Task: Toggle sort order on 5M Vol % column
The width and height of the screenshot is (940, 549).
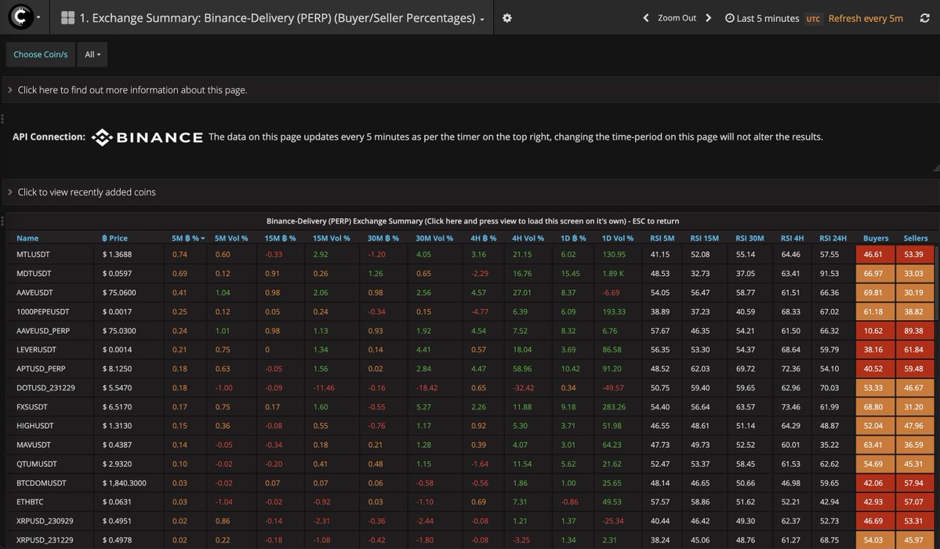Action: [230, 238]
